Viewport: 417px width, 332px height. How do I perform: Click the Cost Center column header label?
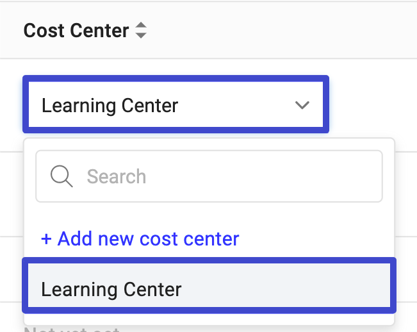tap(76, 31)
